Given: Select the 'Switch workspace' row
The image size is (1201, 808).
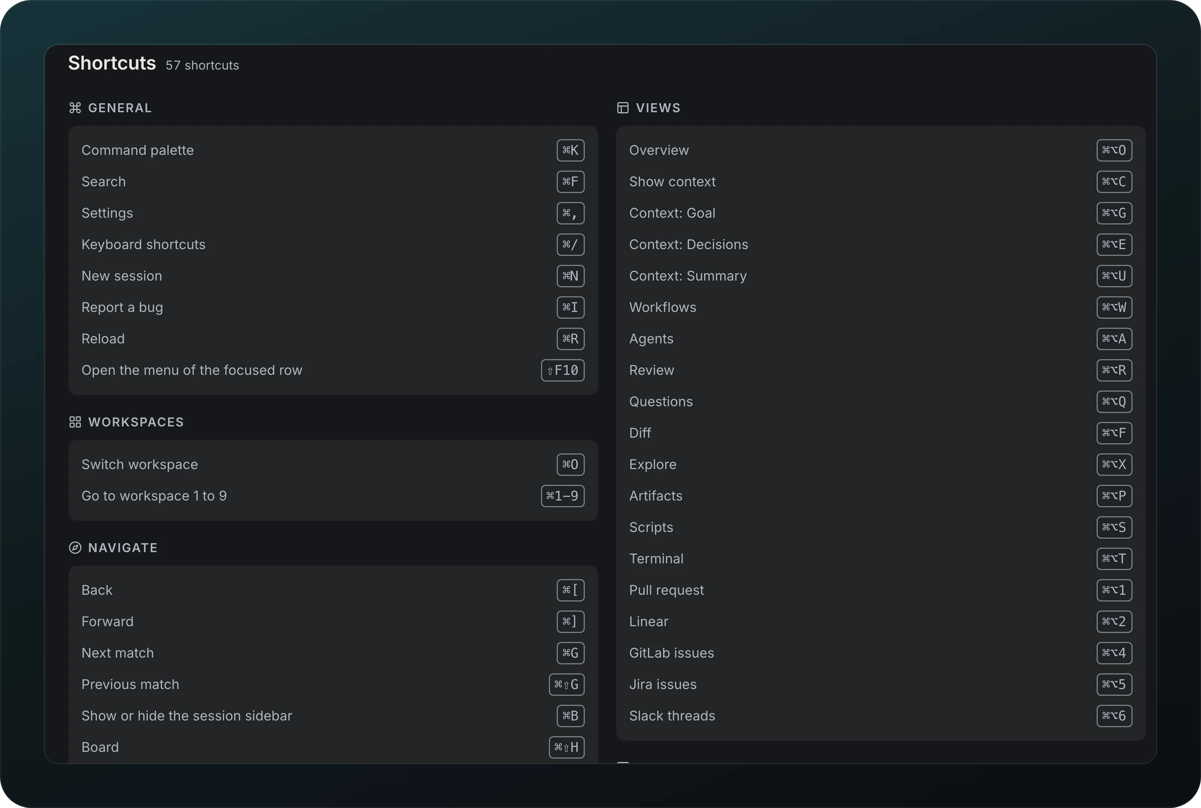Looking at the screenshot, I should [x=333, y=464].
